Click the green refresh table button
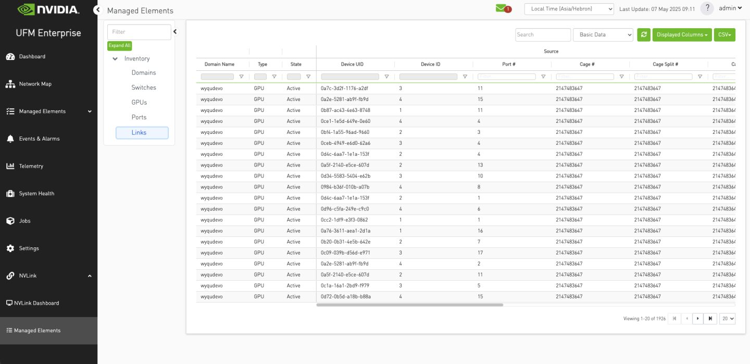This screenshot has width=750, height=364. [644, 35]
